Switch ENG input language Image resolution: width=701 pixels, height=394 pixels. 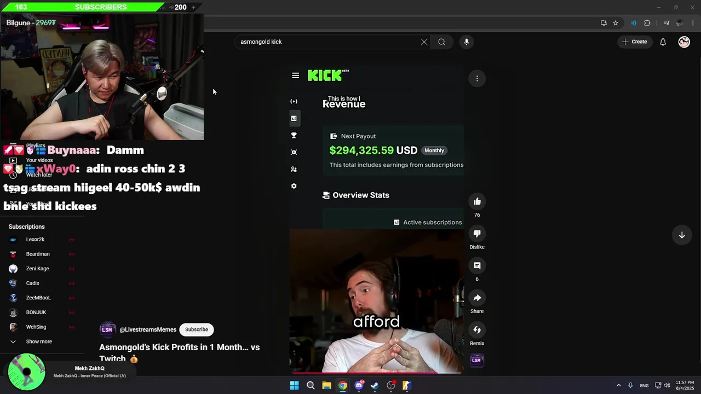[645, 385]
